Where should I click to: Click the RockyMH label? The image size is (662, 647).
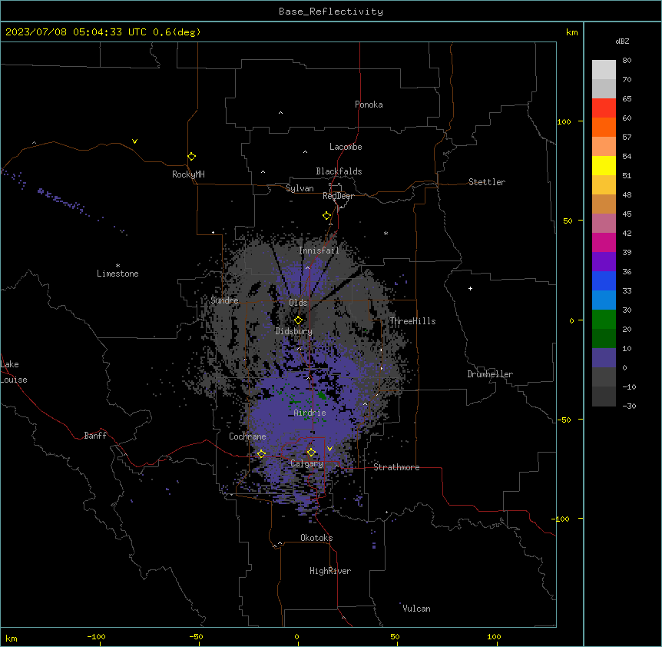(x=188, y=174)
